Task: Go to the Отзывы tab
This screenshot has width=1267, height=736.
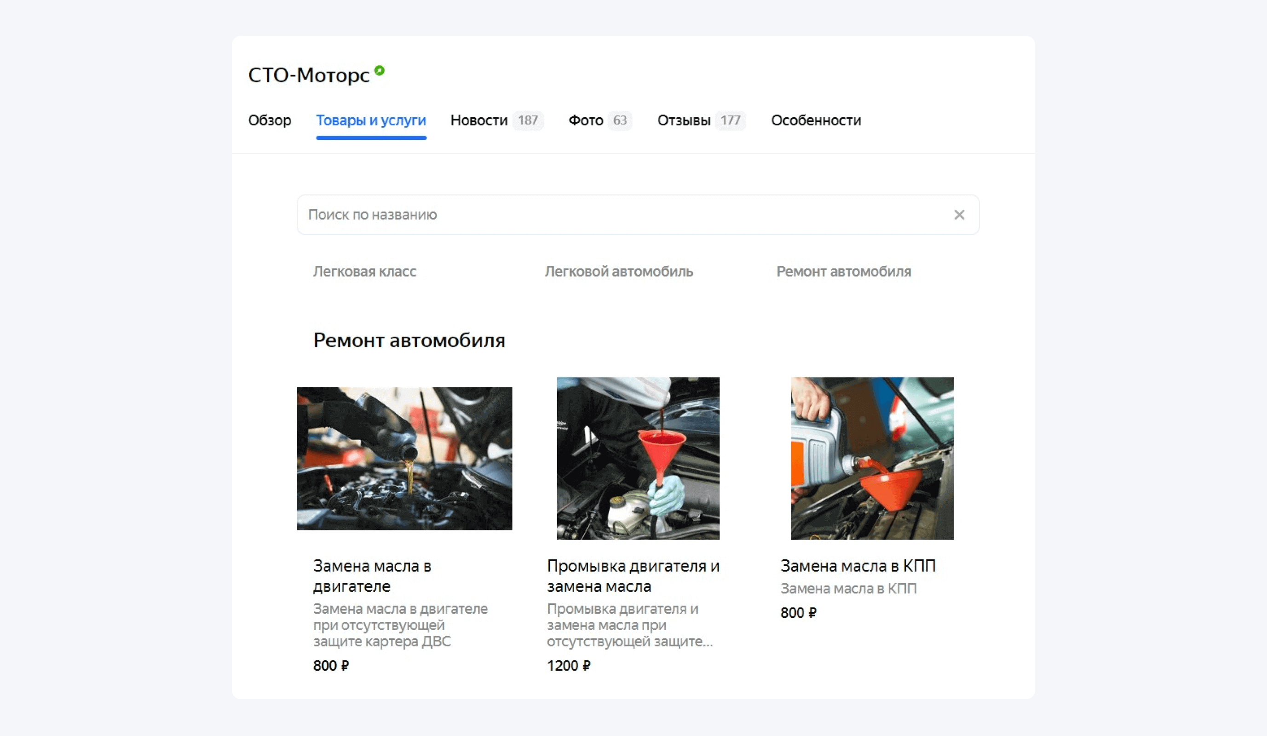Action: pyautogui.click(x=684, y=120)
